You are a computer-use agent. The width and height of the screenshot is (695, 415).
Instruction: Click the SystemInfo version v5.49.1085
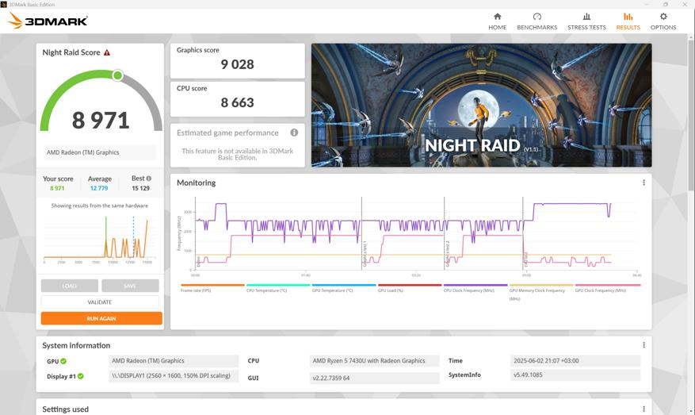575,375
